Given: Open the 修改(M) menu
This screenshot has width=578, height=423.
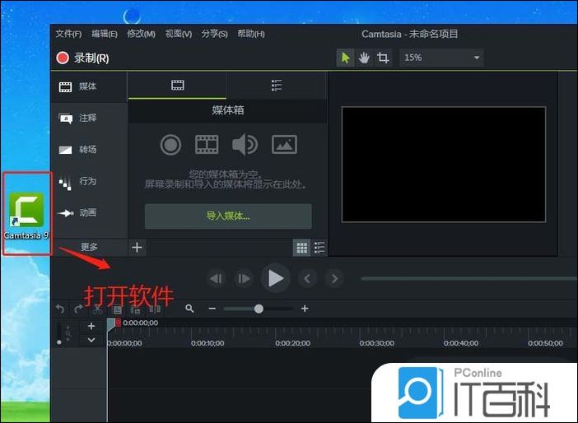Looking at the screenshot, I should click(x=141, y=34).
